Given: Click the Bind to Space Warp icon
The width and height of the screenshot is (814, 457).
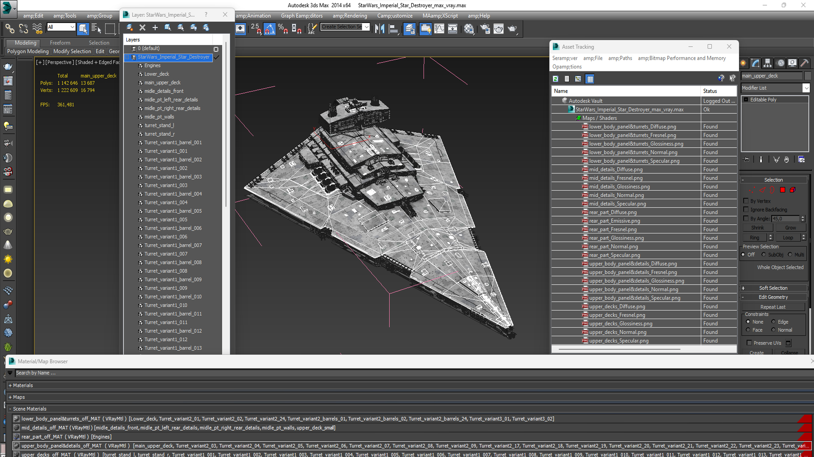Looking at the screenshot, I should 37,28.
